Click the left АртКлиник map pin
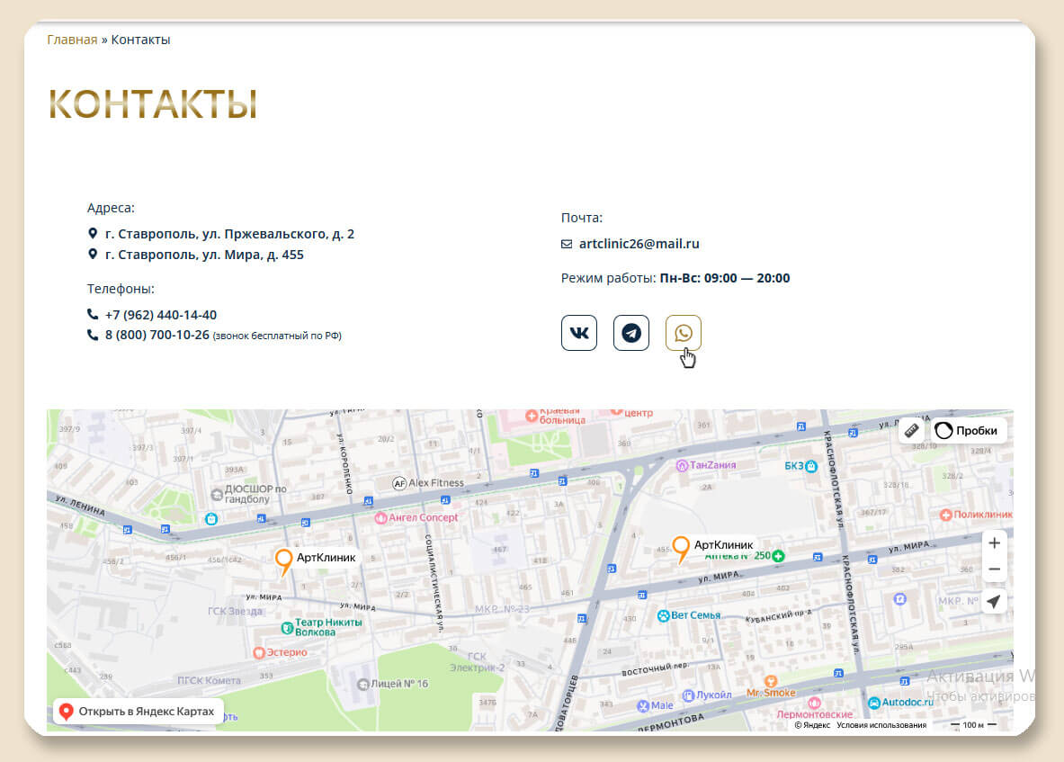 click(283, 561)
